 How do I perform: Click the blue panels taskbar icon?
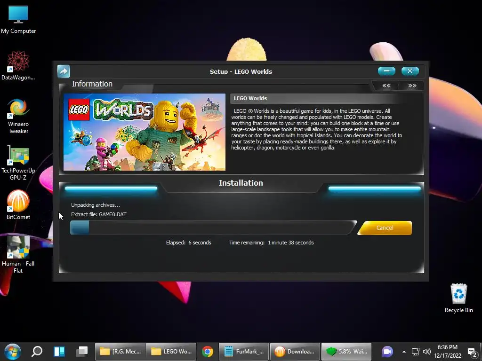pyautogui.click(x=59, y=352)
